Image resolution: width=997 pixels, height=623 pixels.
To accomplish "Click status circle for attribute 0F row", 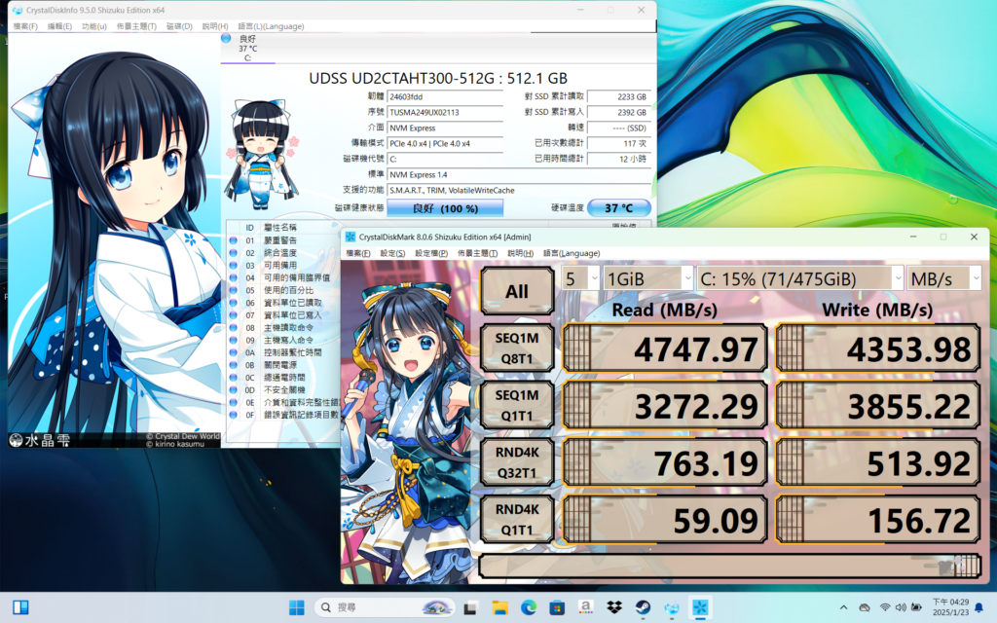I will click(x=234, y=415).
